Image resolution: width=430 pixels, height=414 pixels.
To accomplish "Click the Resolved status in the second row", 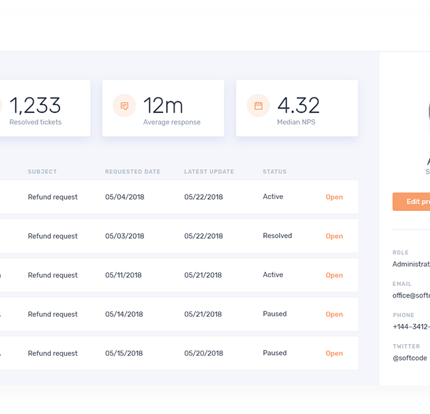I will 277,236.
